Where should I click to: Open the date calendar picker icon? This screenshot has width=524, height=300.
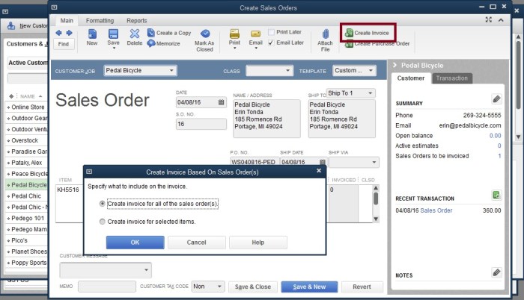tap(222, 102)
